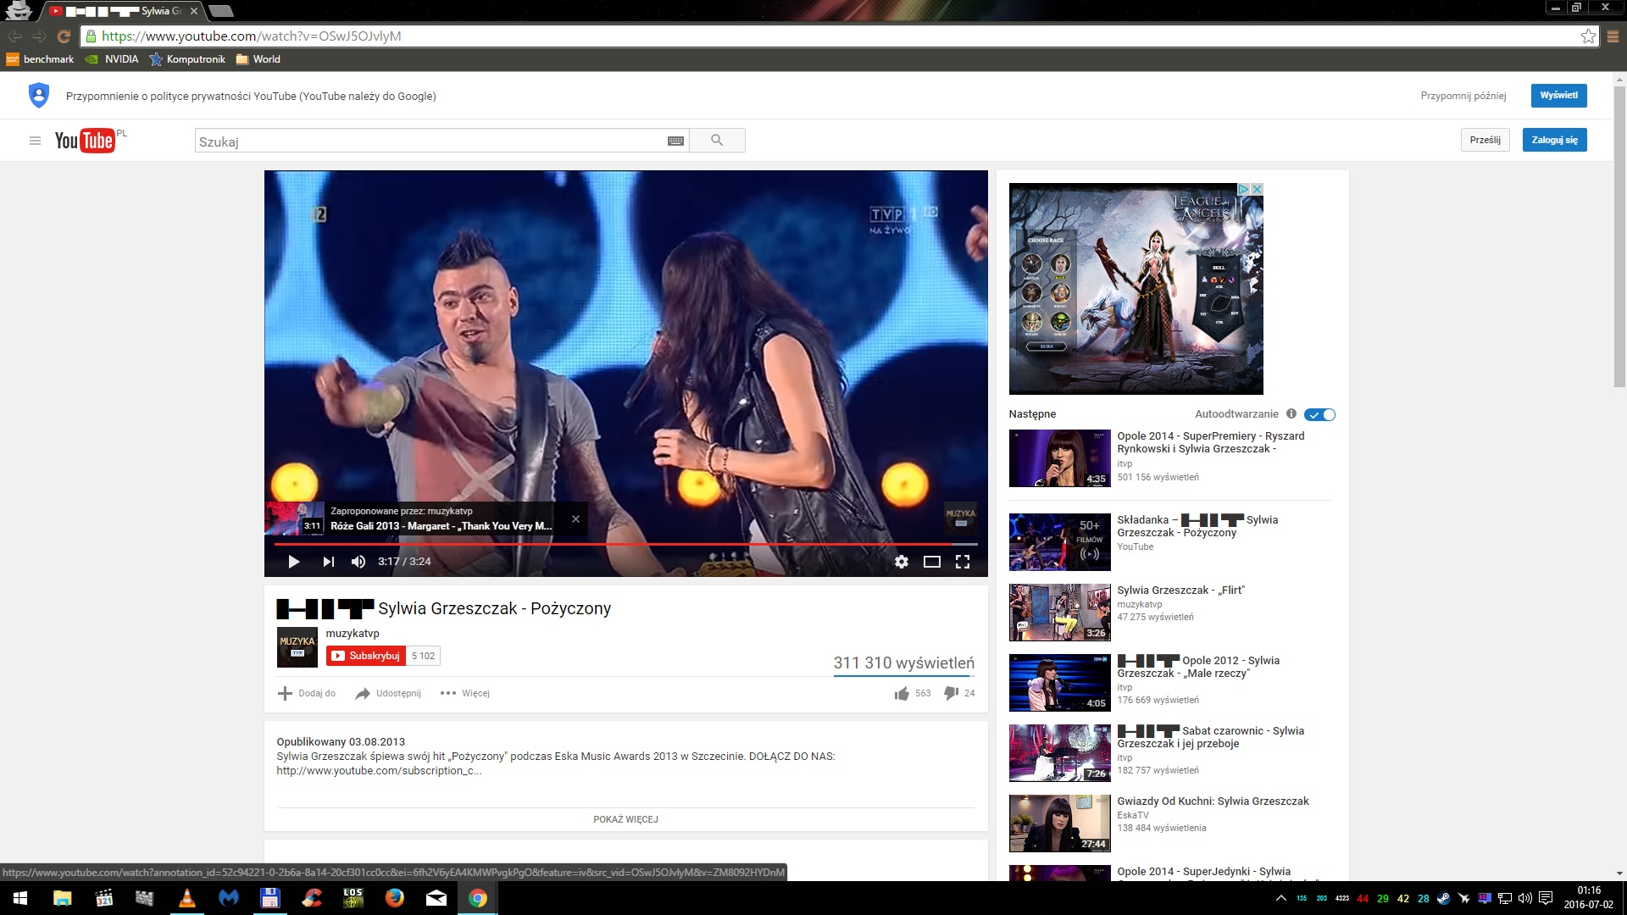Open the volume control in system tray
1627x915 pixels.
point(1524,898)
